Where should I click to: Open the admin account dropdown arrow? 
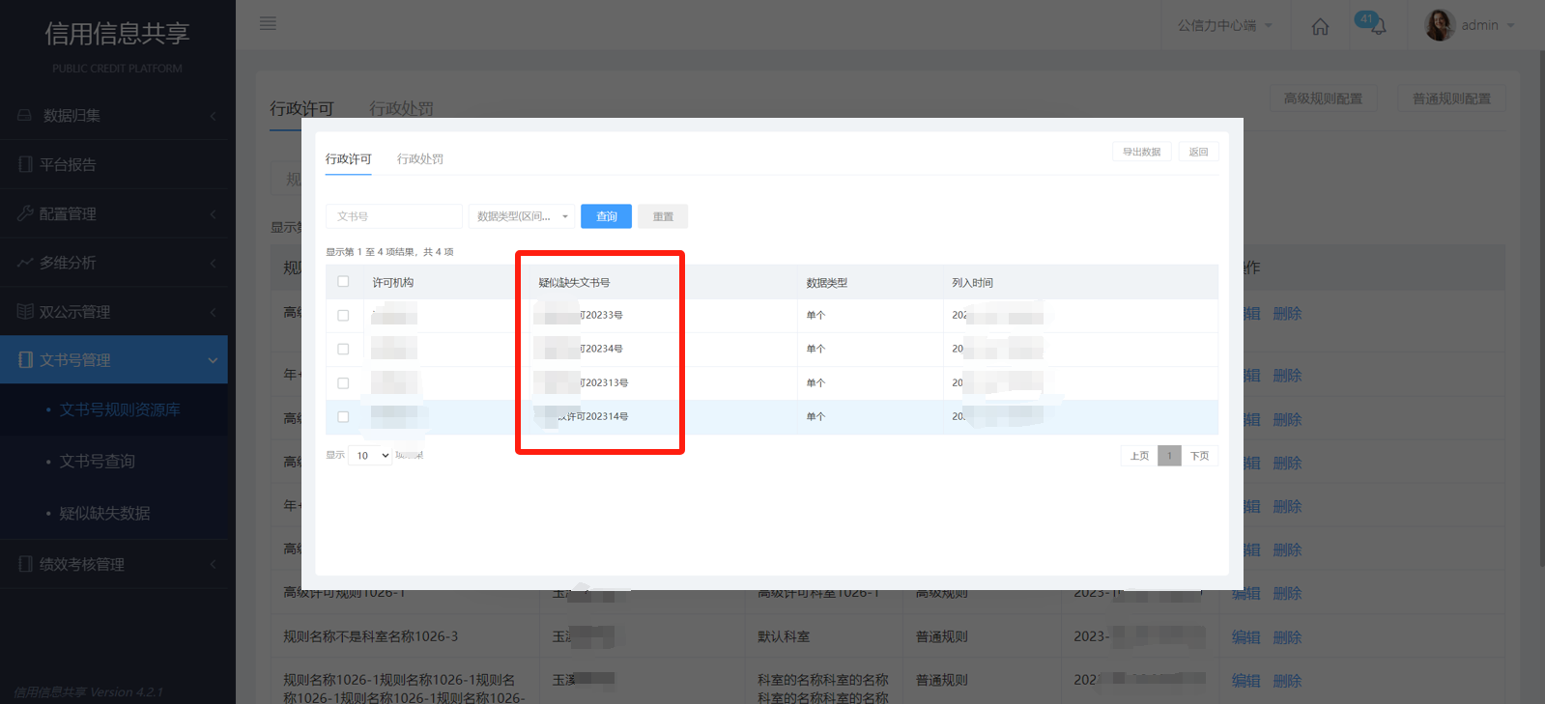coord(1511,26)
